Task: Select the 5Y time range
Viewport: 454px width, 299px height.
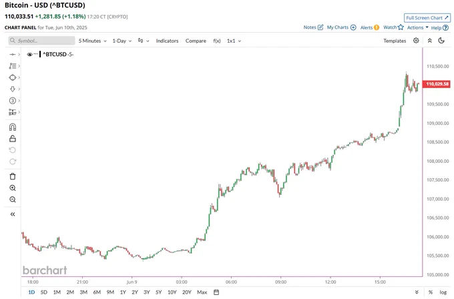Action: coord(159,292)
